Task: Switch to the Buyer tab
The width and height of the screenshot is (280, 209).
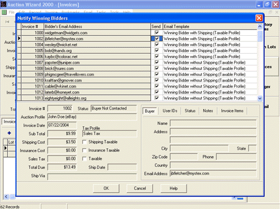Action: point(150,111)
